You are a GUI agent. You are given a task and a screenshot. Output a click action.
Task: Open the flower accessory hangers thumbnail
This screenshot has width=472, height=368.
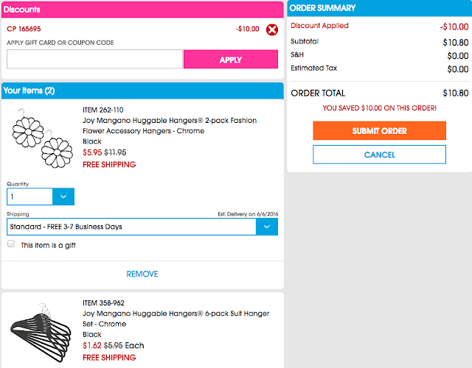(x=42, y=138)
